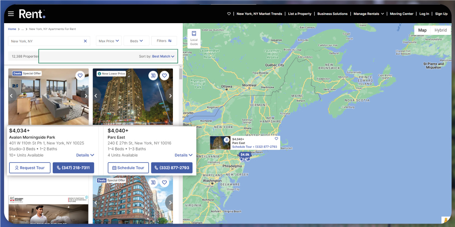Call (347) 218-7311
This screenshot has width=455, height=227.
point(73,168)
